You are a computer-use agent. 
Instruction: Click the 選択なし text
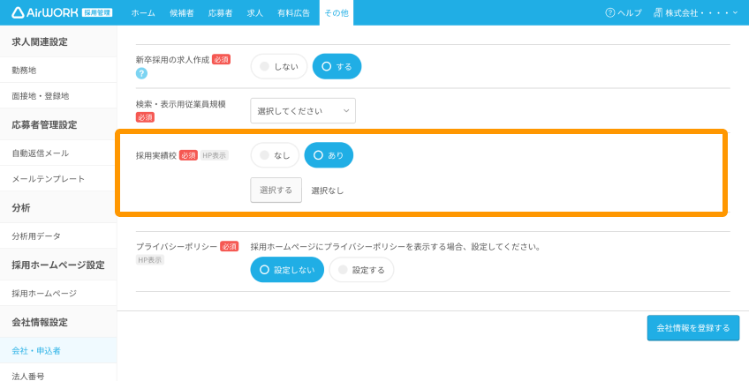click(327, 190)
